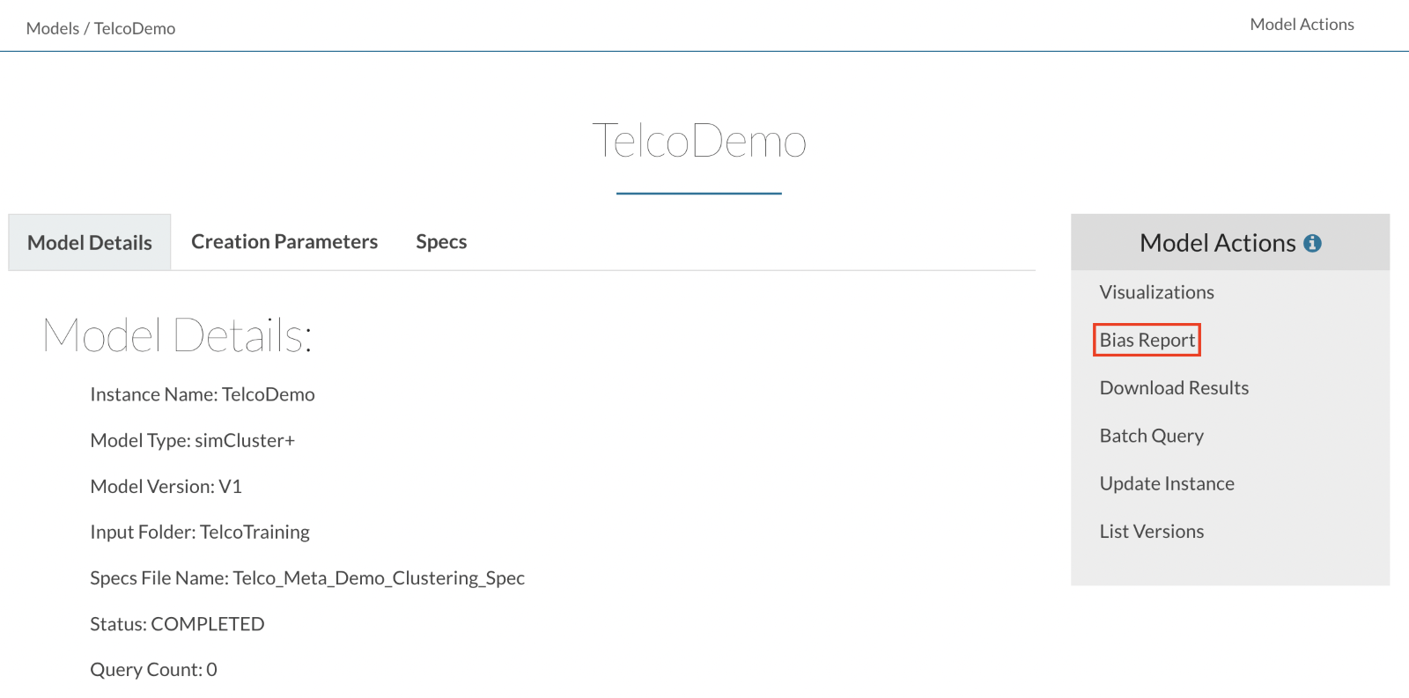Click the Model Actions panel header text

[1217, 243]
